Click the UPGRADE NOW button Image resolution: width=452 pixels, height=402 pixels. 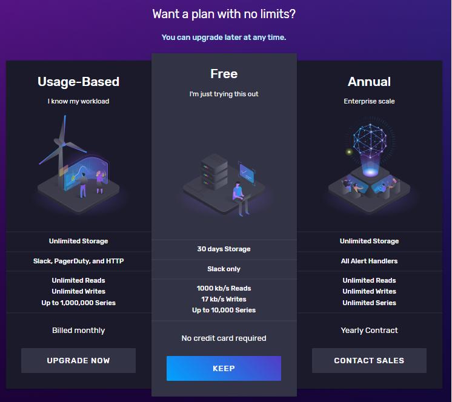point(78,360)
